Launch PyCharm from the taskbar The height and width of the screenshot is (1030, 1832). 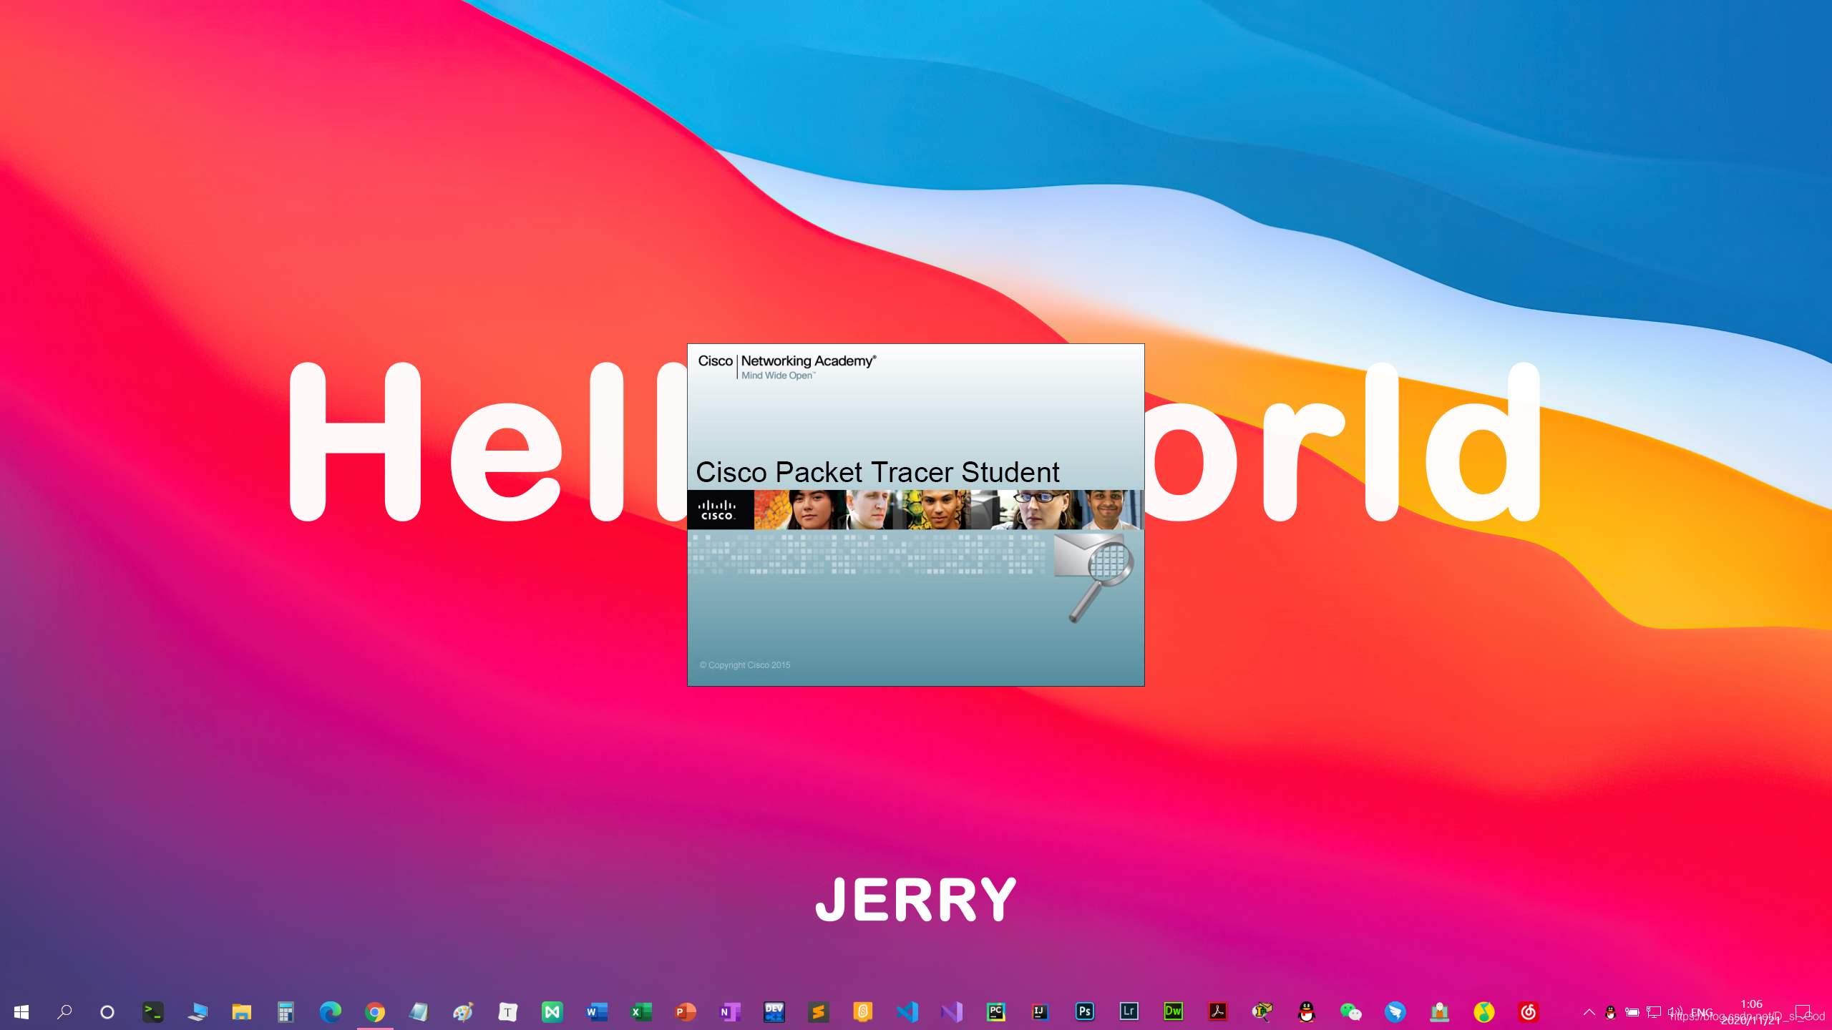point(996,1011)
